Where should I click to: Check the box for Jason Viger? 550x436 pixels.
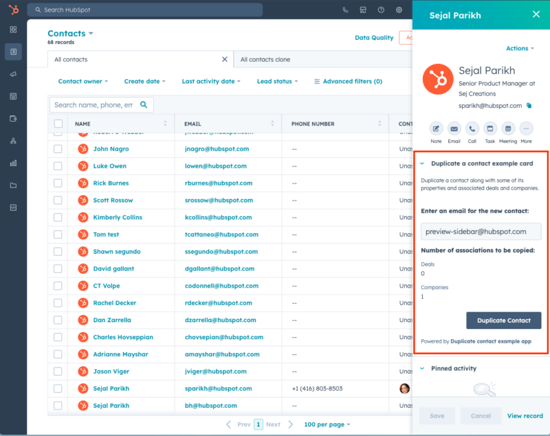point(58,371)
